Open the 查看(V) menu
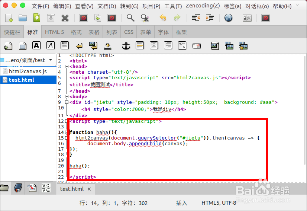 click(84, 6)
